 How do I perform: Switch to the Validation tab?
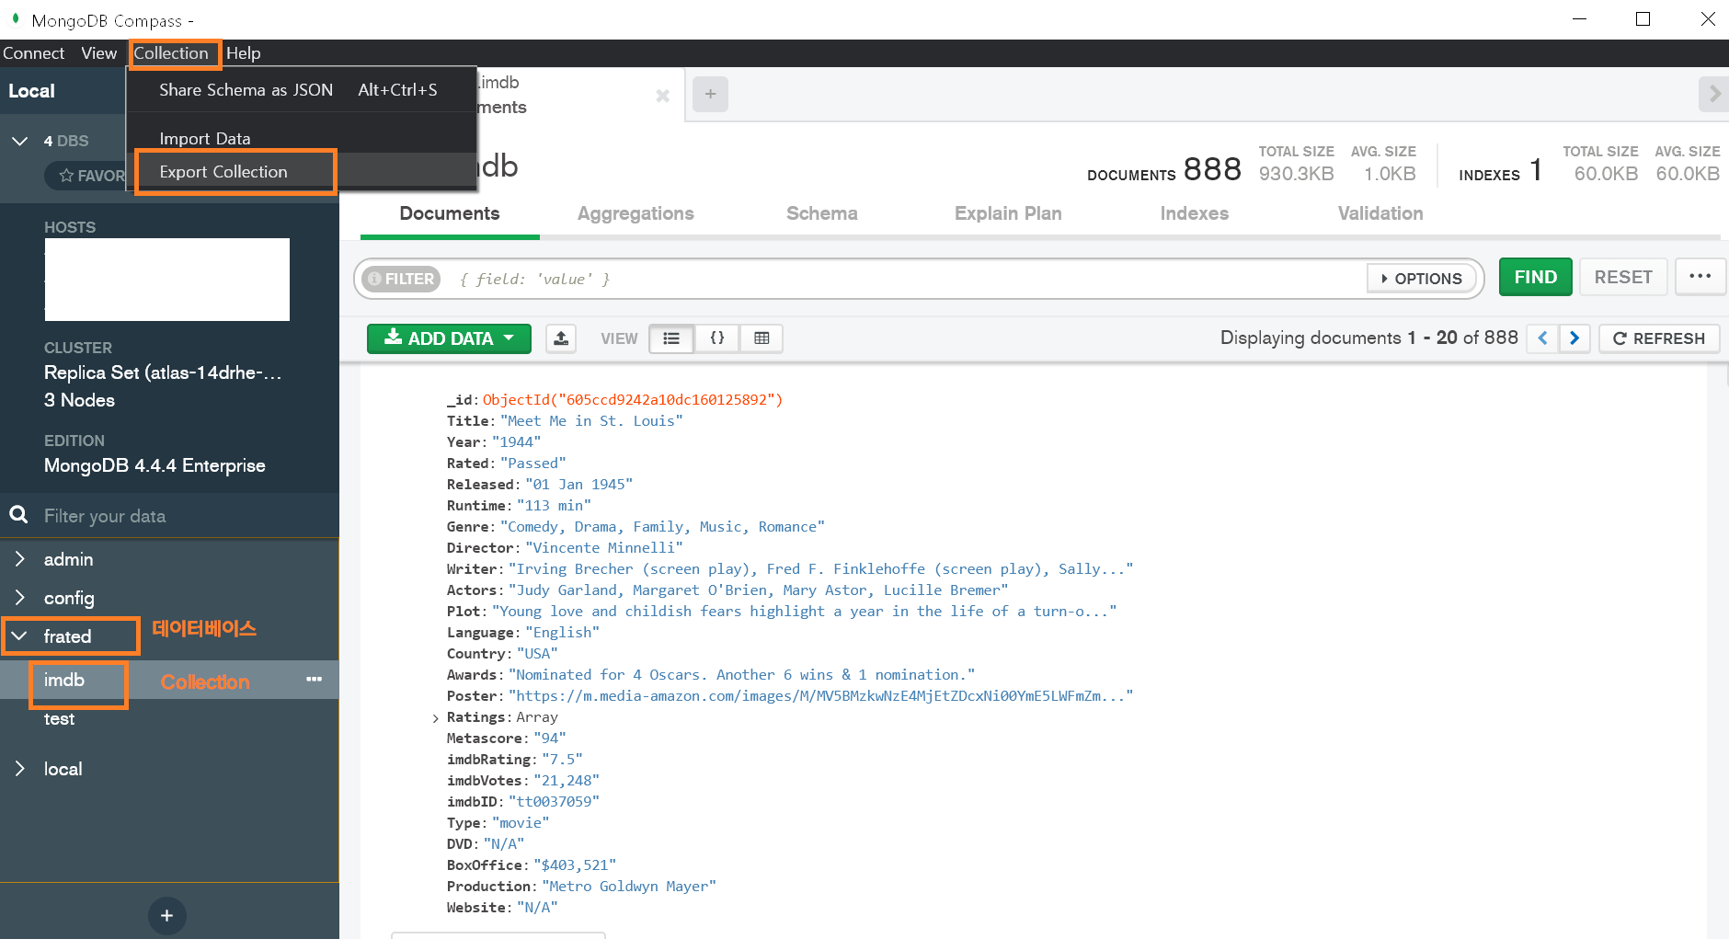click(1380, 213)
